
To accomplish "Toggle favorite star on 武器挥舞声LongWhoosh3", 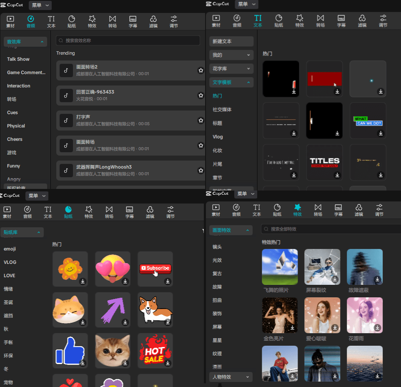I will coord(200,171).
